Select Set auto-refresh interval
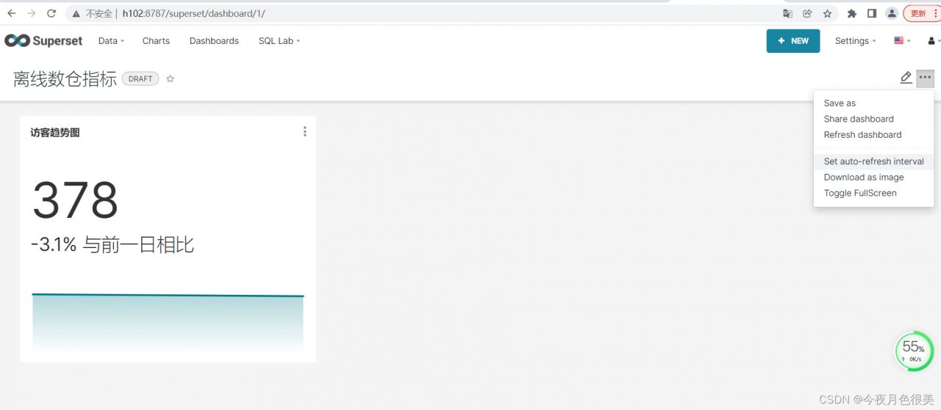Image resolution: width=941 pixels, height=410 pixels. pos(873,161)
